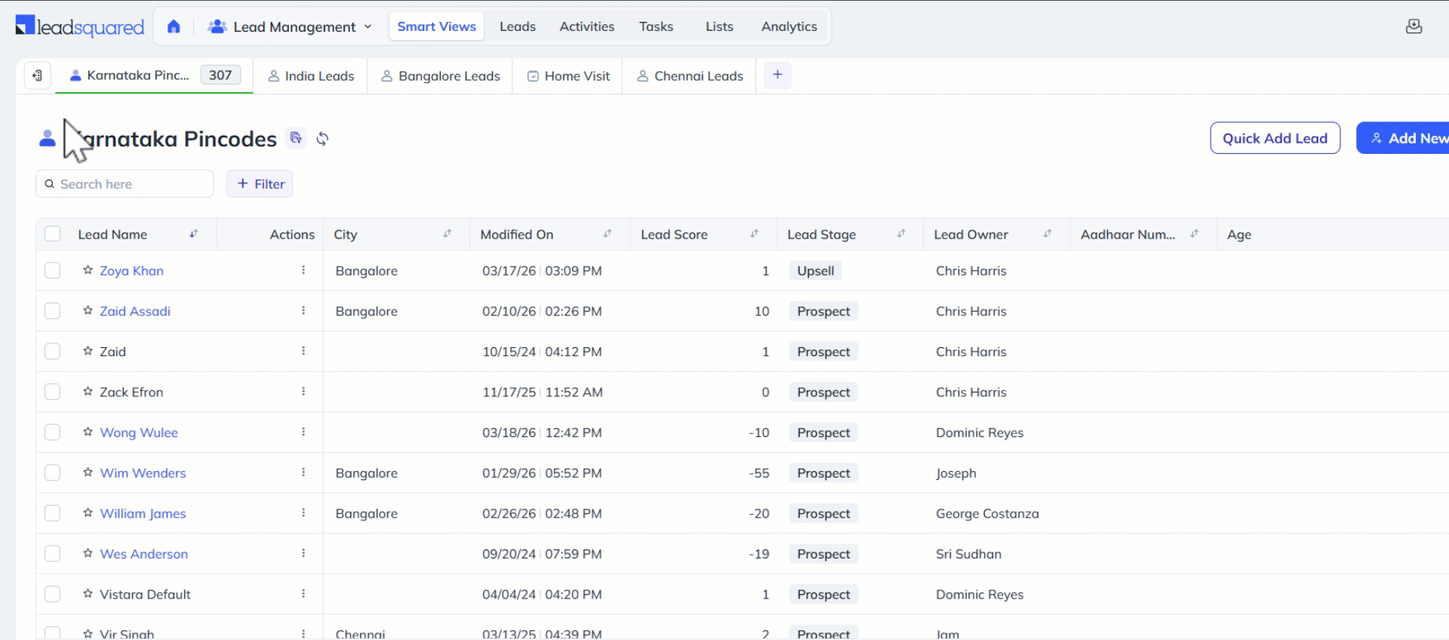
Task: Click the refresh icon beside Karnataka Pincodes
Action: (x=322, y=139)
